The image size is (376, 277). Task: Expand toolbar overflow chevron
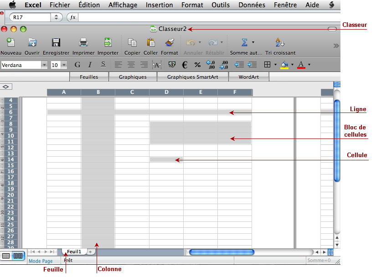(336, 46)
